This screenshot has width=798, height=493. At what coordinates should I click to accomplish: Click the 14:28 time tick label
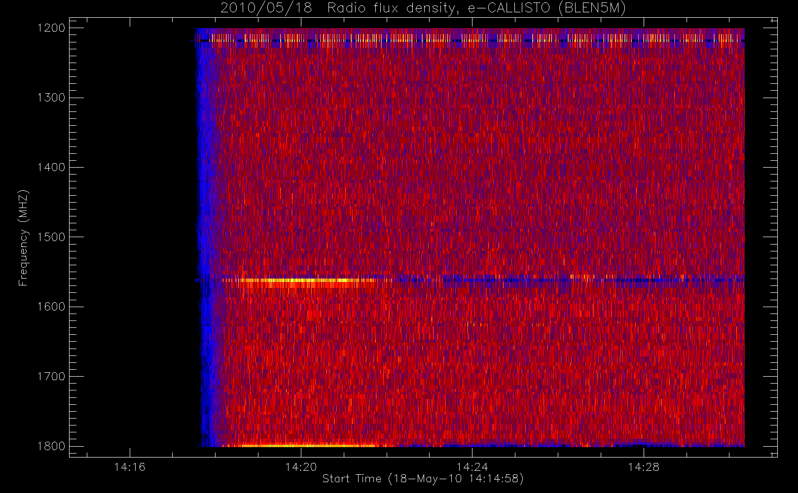click(x=643, y=467)
